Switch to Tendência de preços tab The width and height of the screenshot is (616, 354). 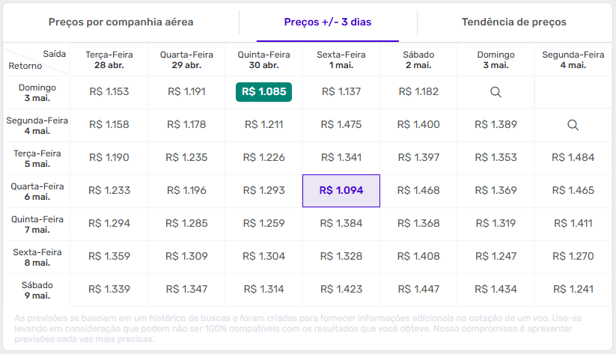coord(513,22)
